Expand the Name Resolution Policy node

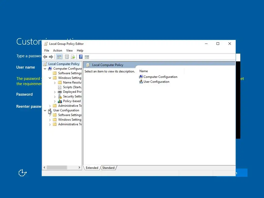(x=55, y=83)
